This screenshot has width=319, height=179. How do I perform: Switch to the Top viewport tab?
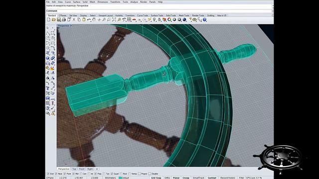[x=74, y=169]
